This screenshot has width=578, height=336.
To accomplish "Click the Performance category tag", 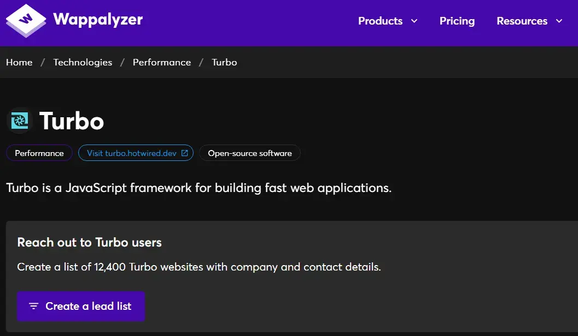I will pos(39,153).
